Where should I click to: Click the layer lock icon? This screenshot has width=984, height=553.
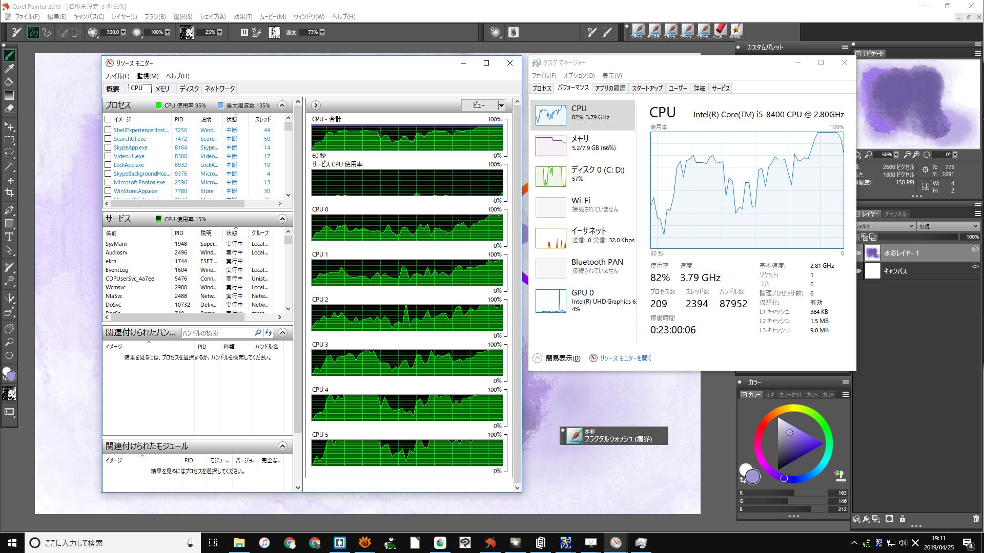[x=903, y=519]
